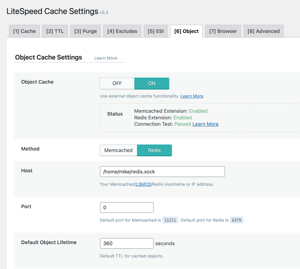Click the Memcached Extension status line
Viewport: 300px width, 269px height.
(171, 111)
